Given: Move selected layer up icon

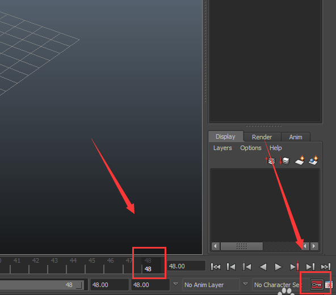Looking at the screenshot, I should point(270,161).
